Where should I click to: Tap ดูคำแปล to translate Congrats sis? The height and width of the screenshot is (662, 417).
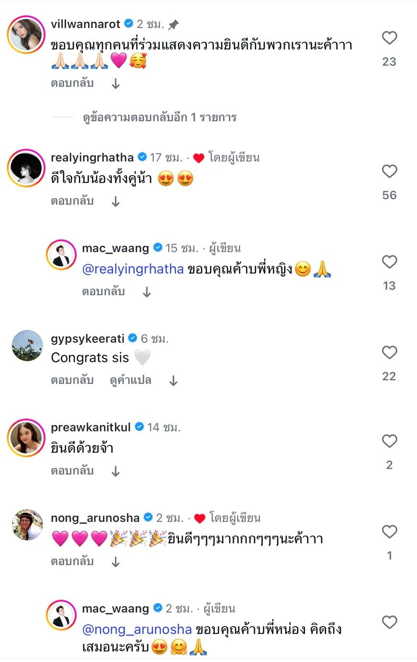pos(130,381)
